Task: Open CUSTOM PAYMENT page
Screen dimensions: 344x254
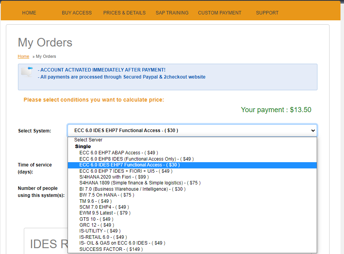Action: point(219,13)
